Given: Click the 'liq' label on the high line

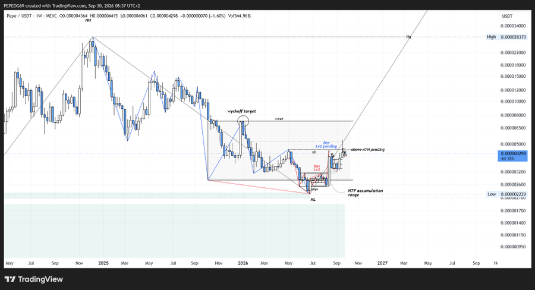Looking at the screenshot, I should [408, 36].
